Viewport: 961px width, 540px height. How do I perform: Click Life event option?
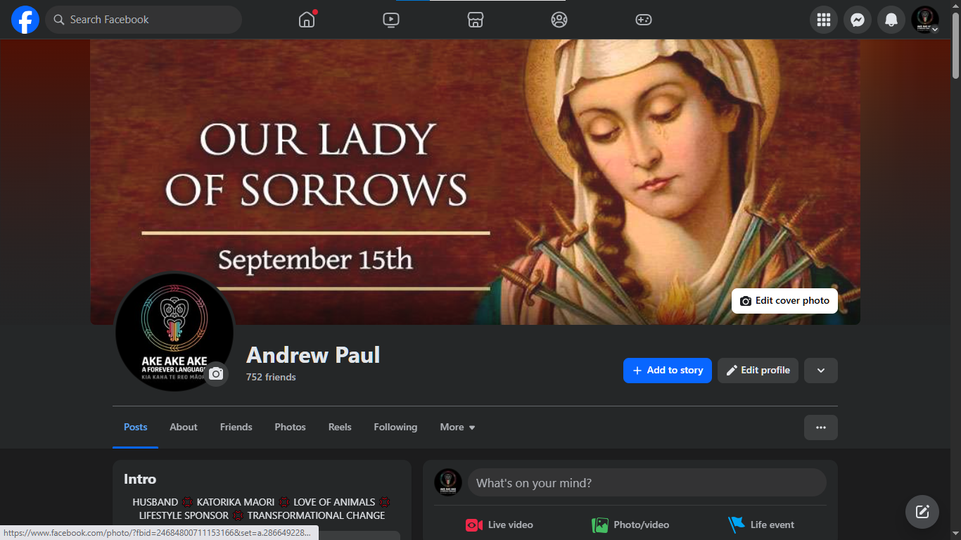click(761, 525)
